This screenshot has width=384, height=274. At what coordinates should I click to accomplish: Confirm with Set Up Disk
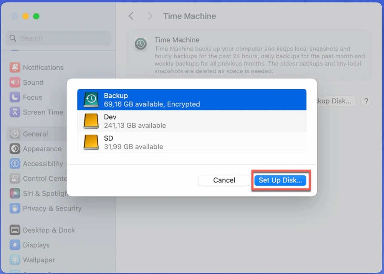point(281,180)
